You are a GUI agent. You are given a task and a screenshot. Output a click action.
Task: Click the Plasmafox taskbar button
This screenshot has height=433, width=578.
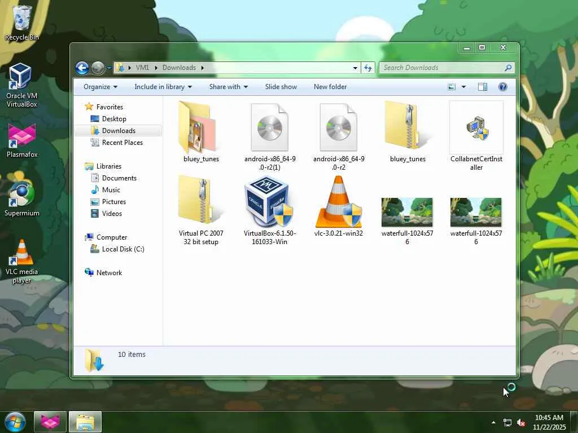tap(50, 422)
